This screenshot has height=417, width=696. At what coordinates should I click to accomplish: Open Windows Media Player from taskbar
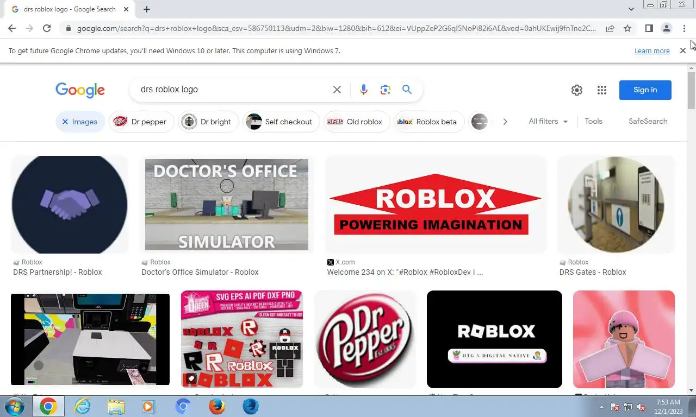coord(148,406)
